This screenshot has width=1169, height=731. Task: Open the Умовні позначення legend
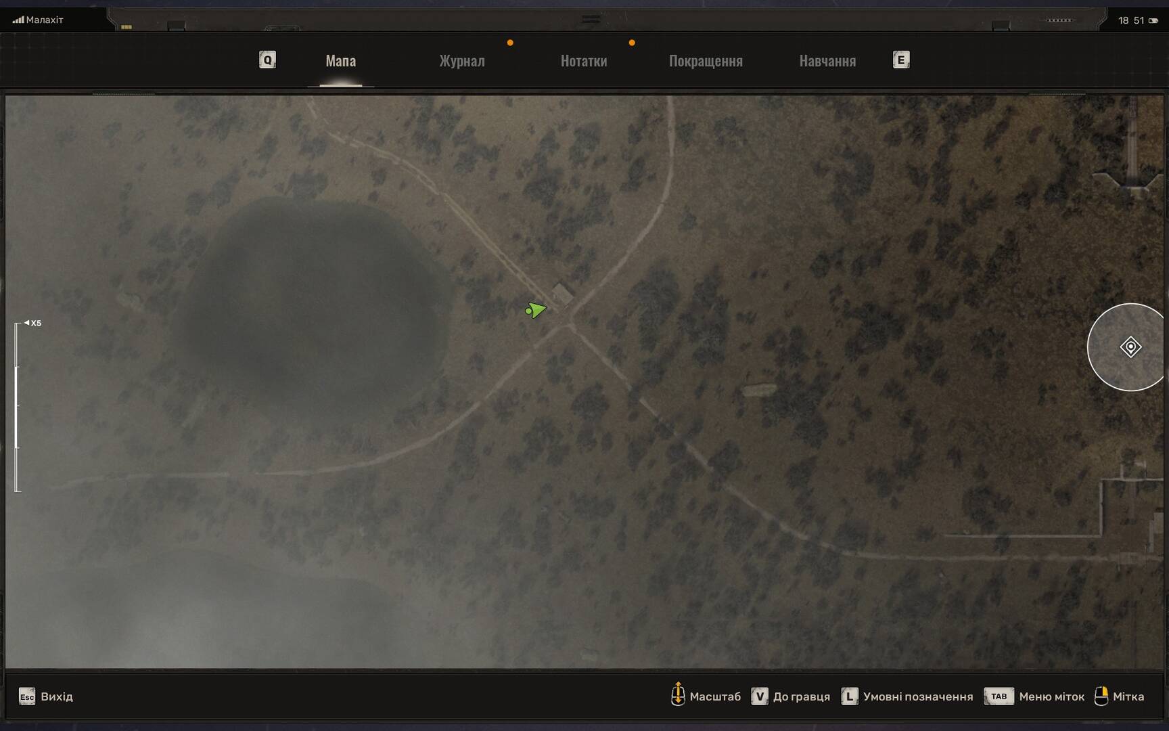(917, 696)
